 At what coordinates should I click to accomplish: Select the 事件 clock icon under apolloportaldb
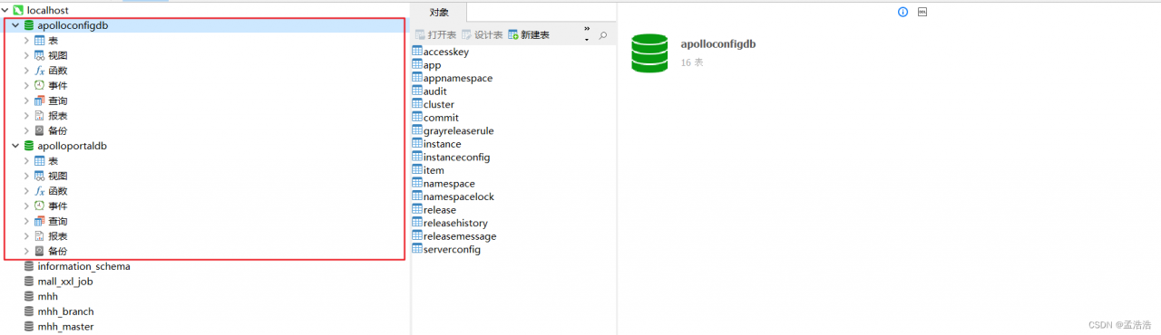coord(39,206)
